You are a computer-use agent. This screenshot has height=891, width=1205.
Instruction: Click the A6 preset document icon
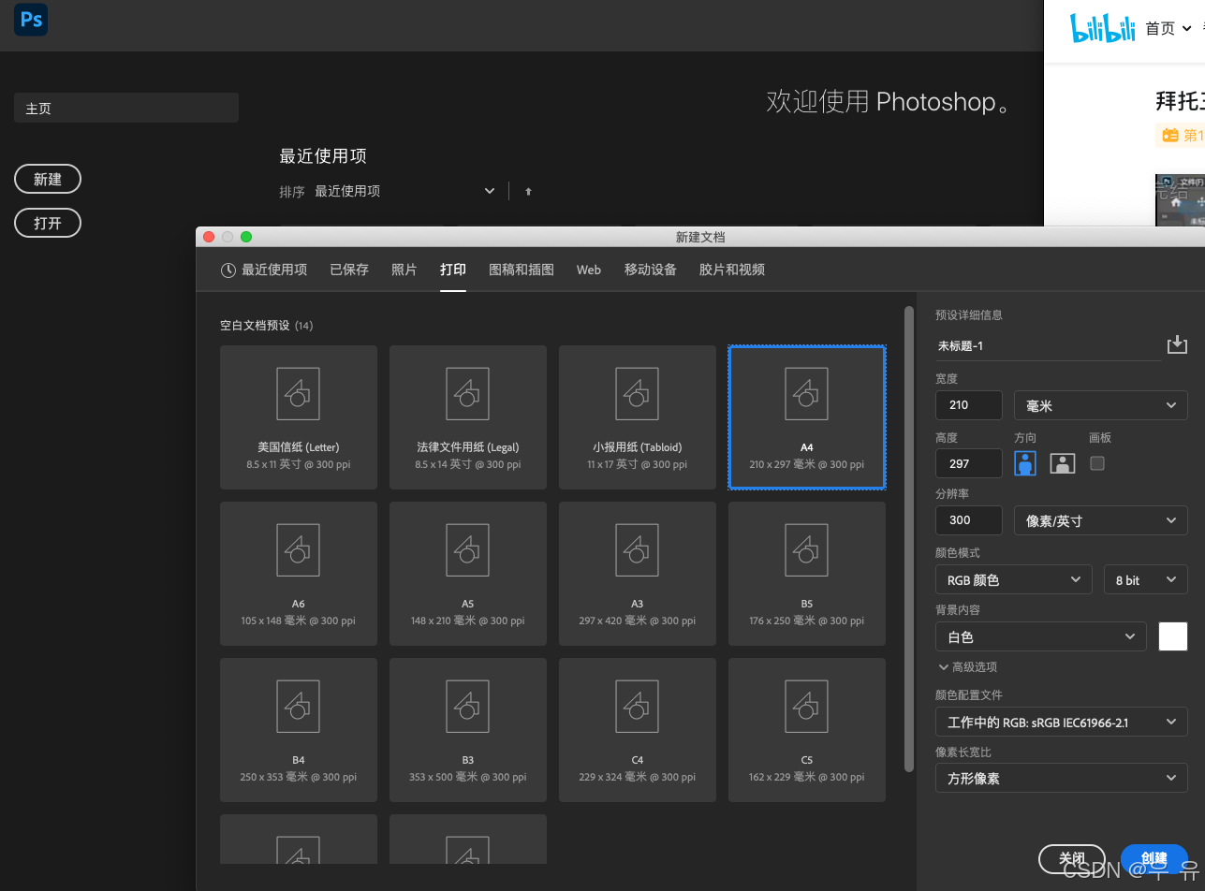tap(299, 549)
